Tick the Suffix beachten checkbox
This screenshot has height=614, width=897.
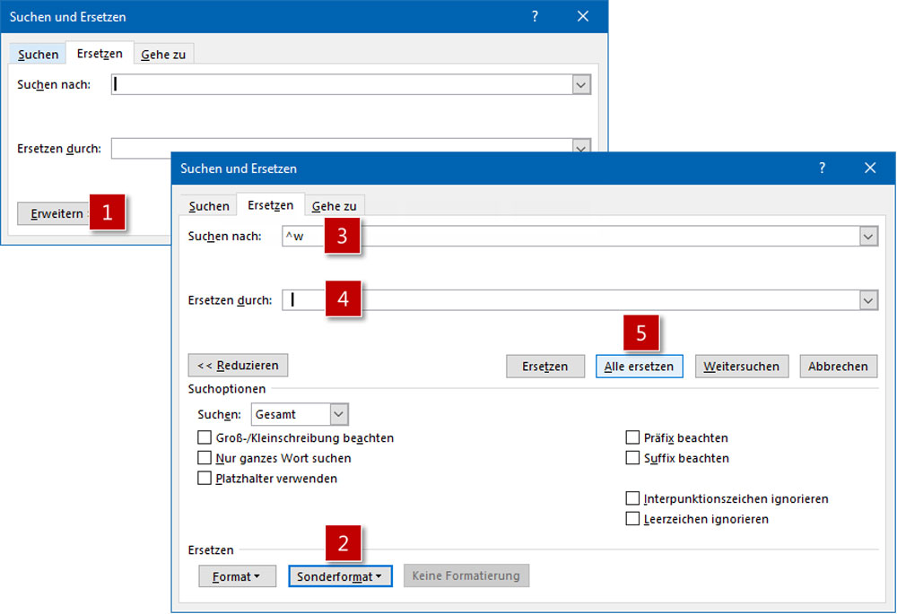pyautogui.click(x=632, y=458)
